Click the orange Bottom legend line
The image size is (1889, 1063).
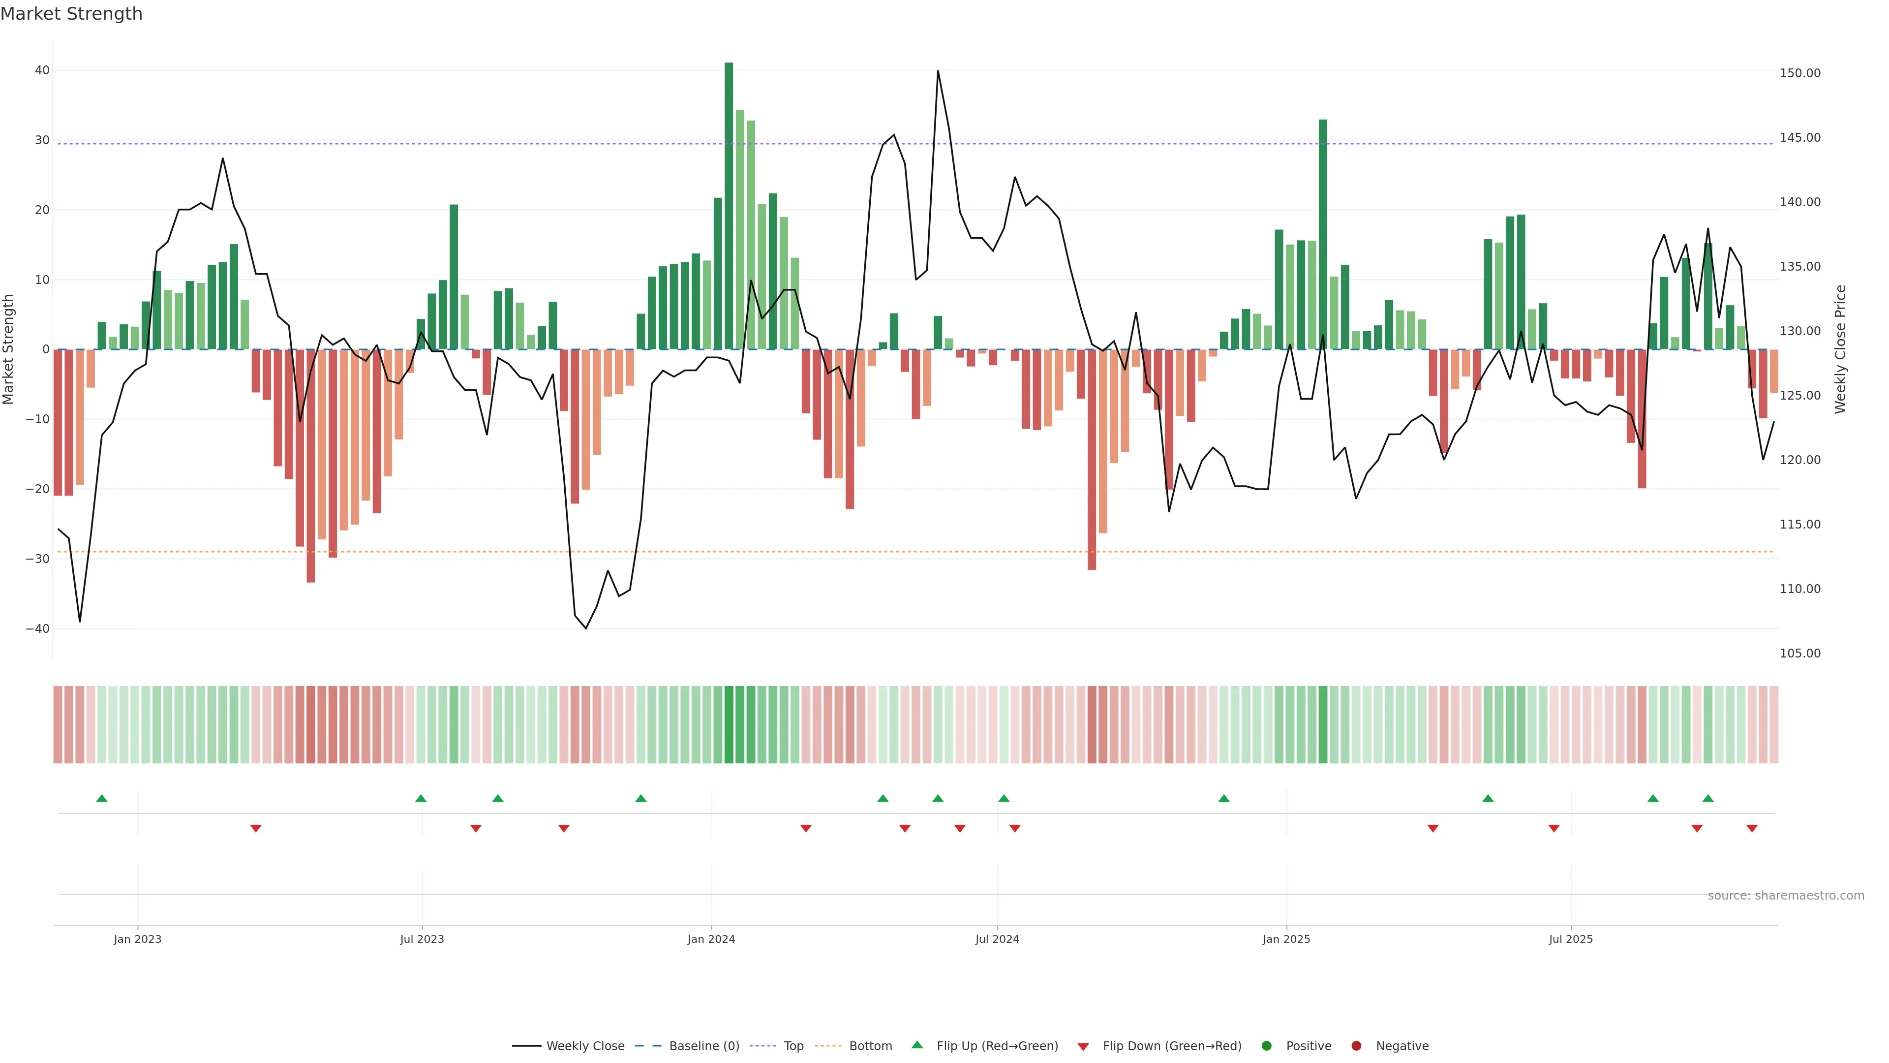828,1046
